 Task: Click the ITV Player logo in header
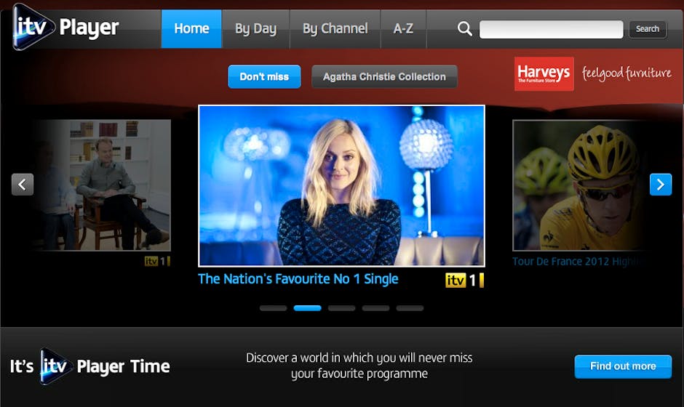pyautogui.click(x=65, y=29)
